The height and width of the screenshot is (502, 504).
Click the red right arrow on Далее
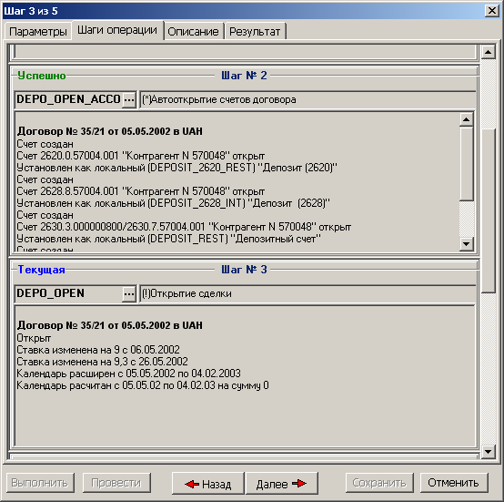[299, 484]
